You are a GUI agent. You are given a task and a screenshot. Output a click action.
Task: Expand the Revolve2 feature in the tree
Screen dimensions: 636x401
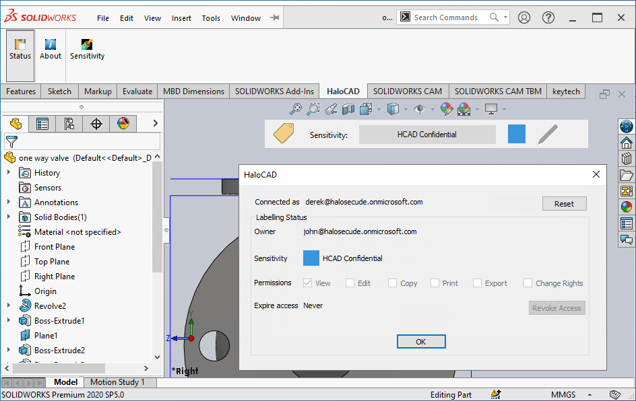[8, 305]
